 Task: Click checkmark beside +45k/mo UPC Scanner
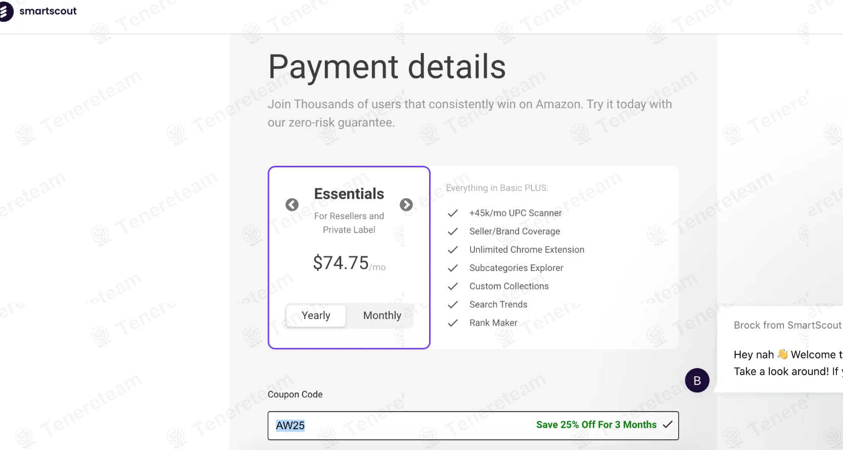(453, 213)
